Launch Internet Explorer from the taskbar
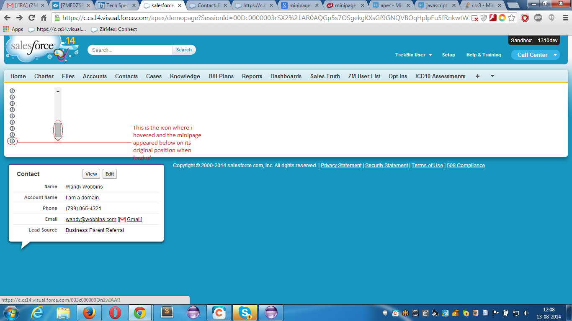 37,313
